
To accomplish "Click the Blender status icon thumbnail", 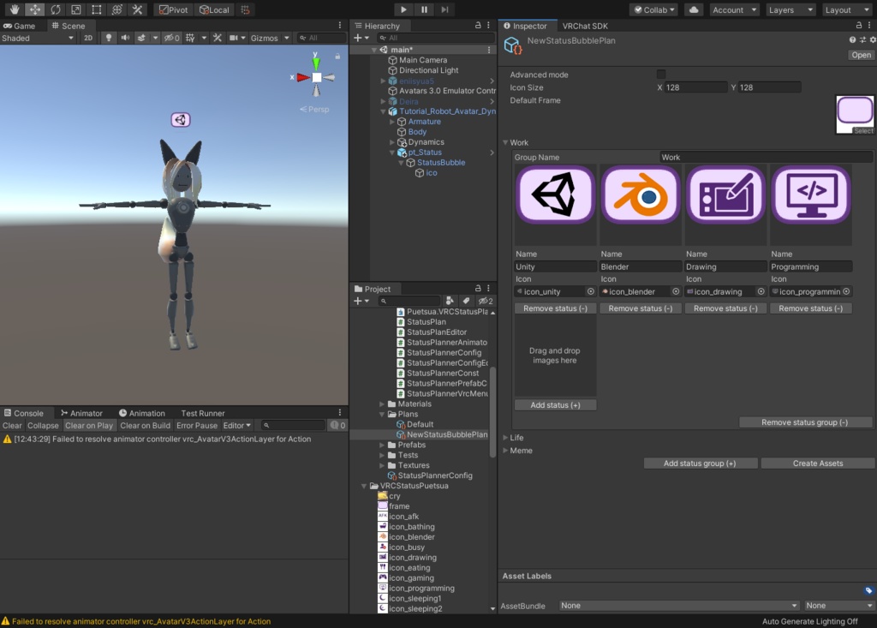I will [x=641, y=195].
